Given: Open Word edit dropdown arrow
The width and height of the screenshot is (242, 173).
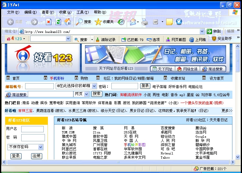Looking at the screenshot, I should click(162, 22).
